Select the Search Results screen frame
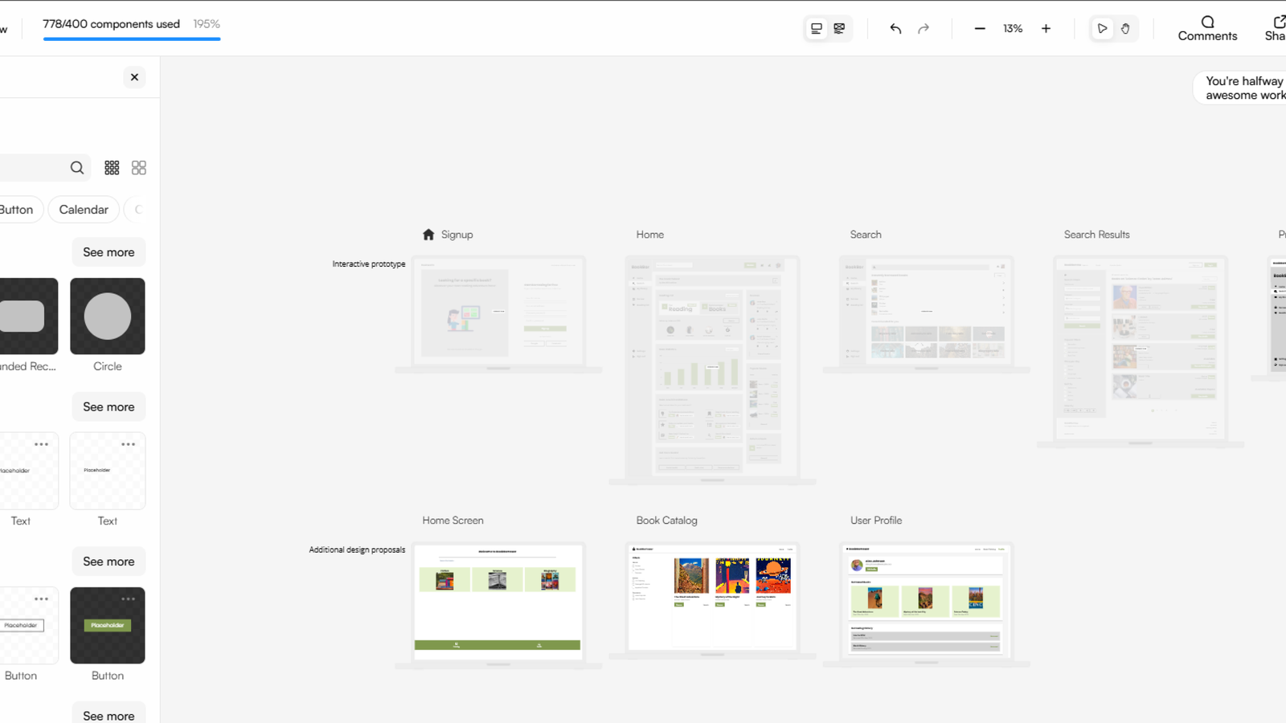 pos(1141,350)
